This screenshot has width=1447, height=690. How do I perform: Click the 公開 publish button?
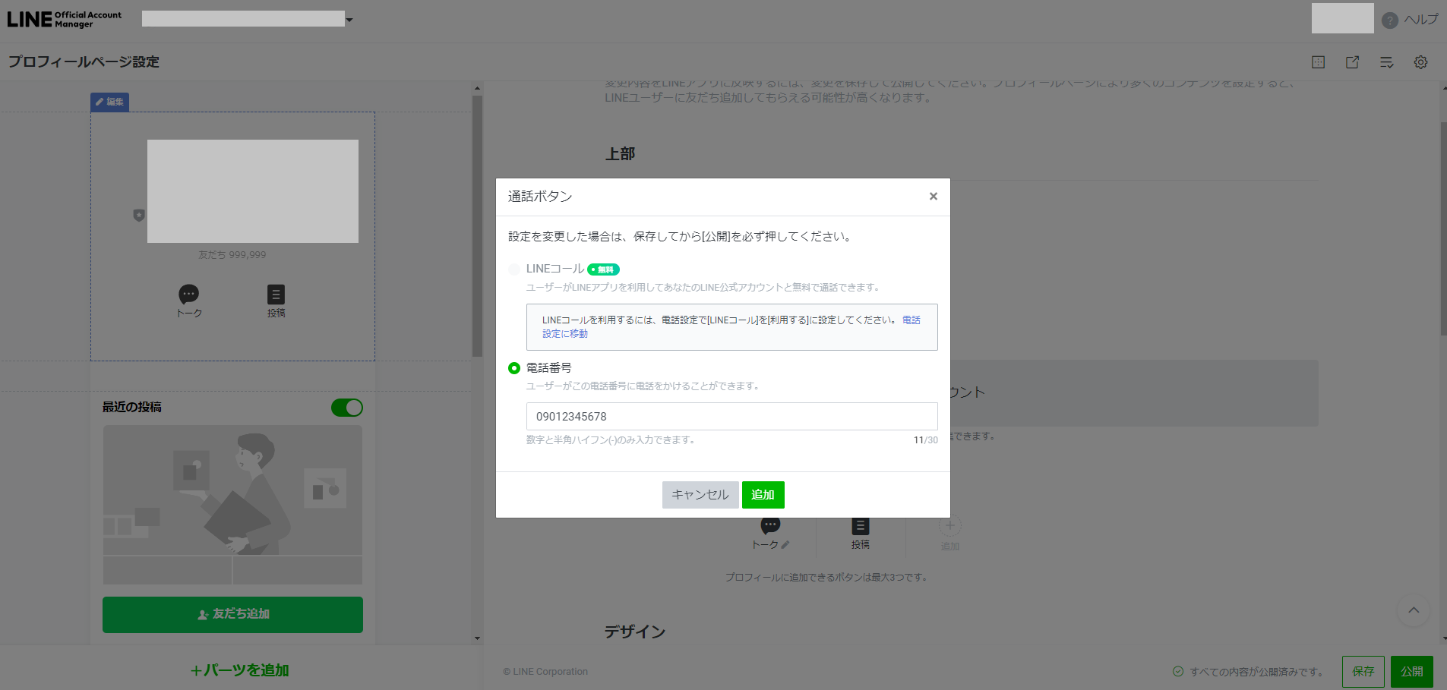tap(1411, 672)
